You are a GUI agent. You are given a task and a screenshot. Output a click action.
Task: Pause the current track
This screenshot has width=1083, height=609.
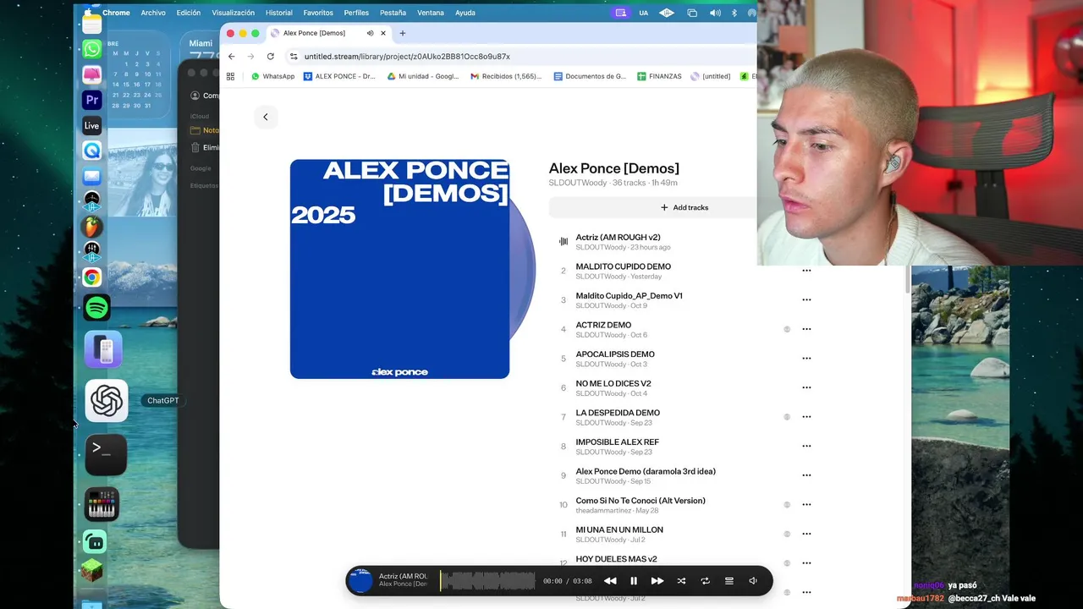click(634, 581)
